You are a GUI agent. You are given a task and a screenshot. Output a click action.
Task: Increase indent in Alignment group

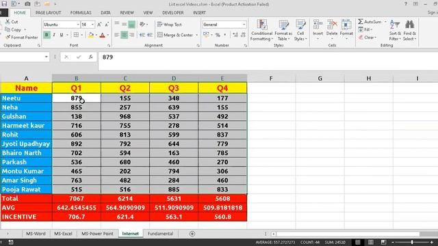click(150, 35)
